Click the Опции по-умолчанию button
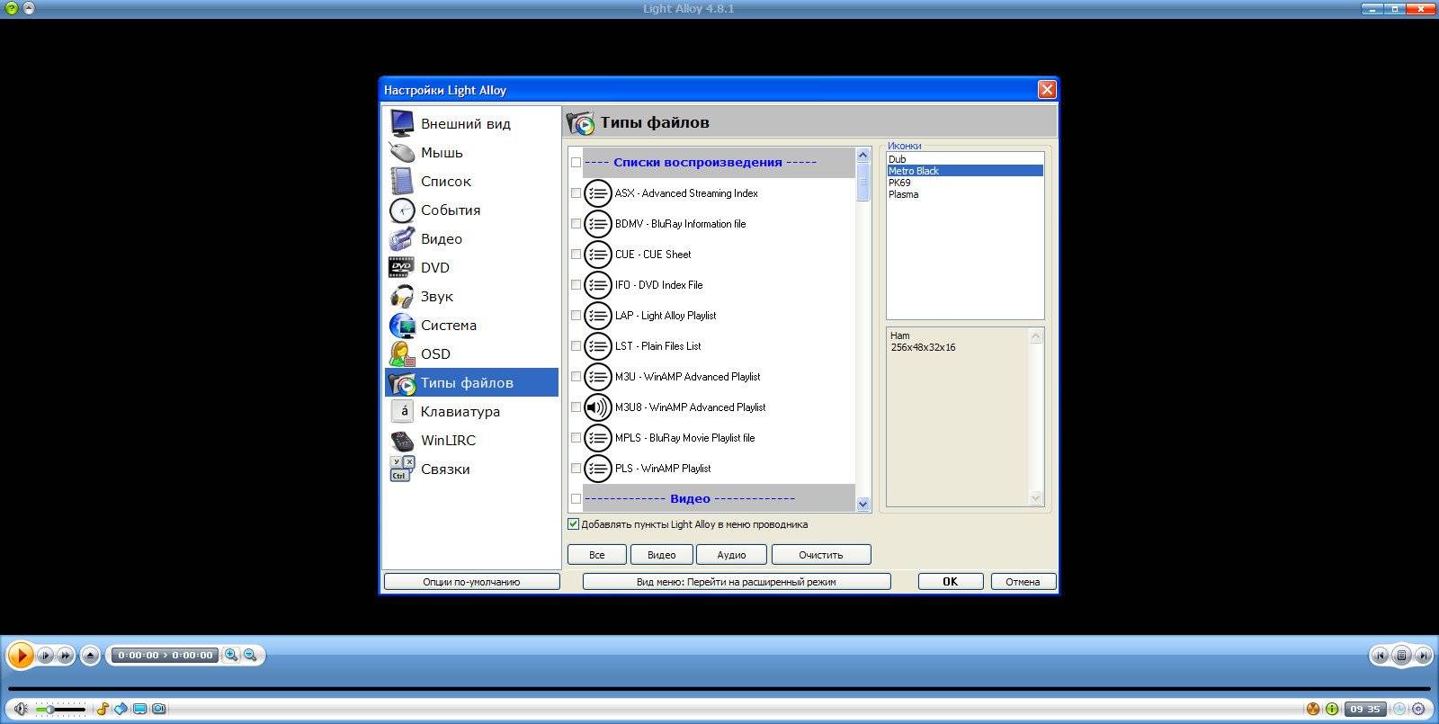The height and width of the screenshot is (724, 1439). 471,582
